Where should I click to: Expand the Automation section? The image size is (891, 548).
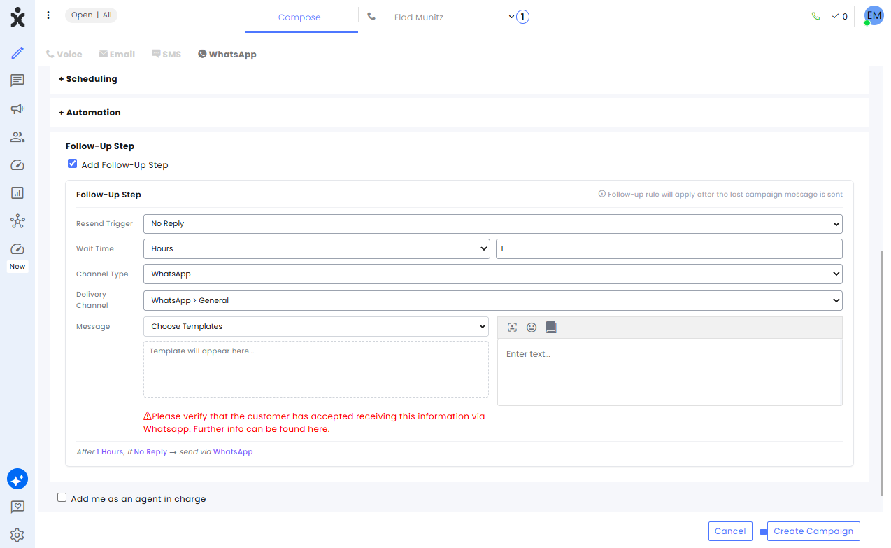tap(90, 113)
